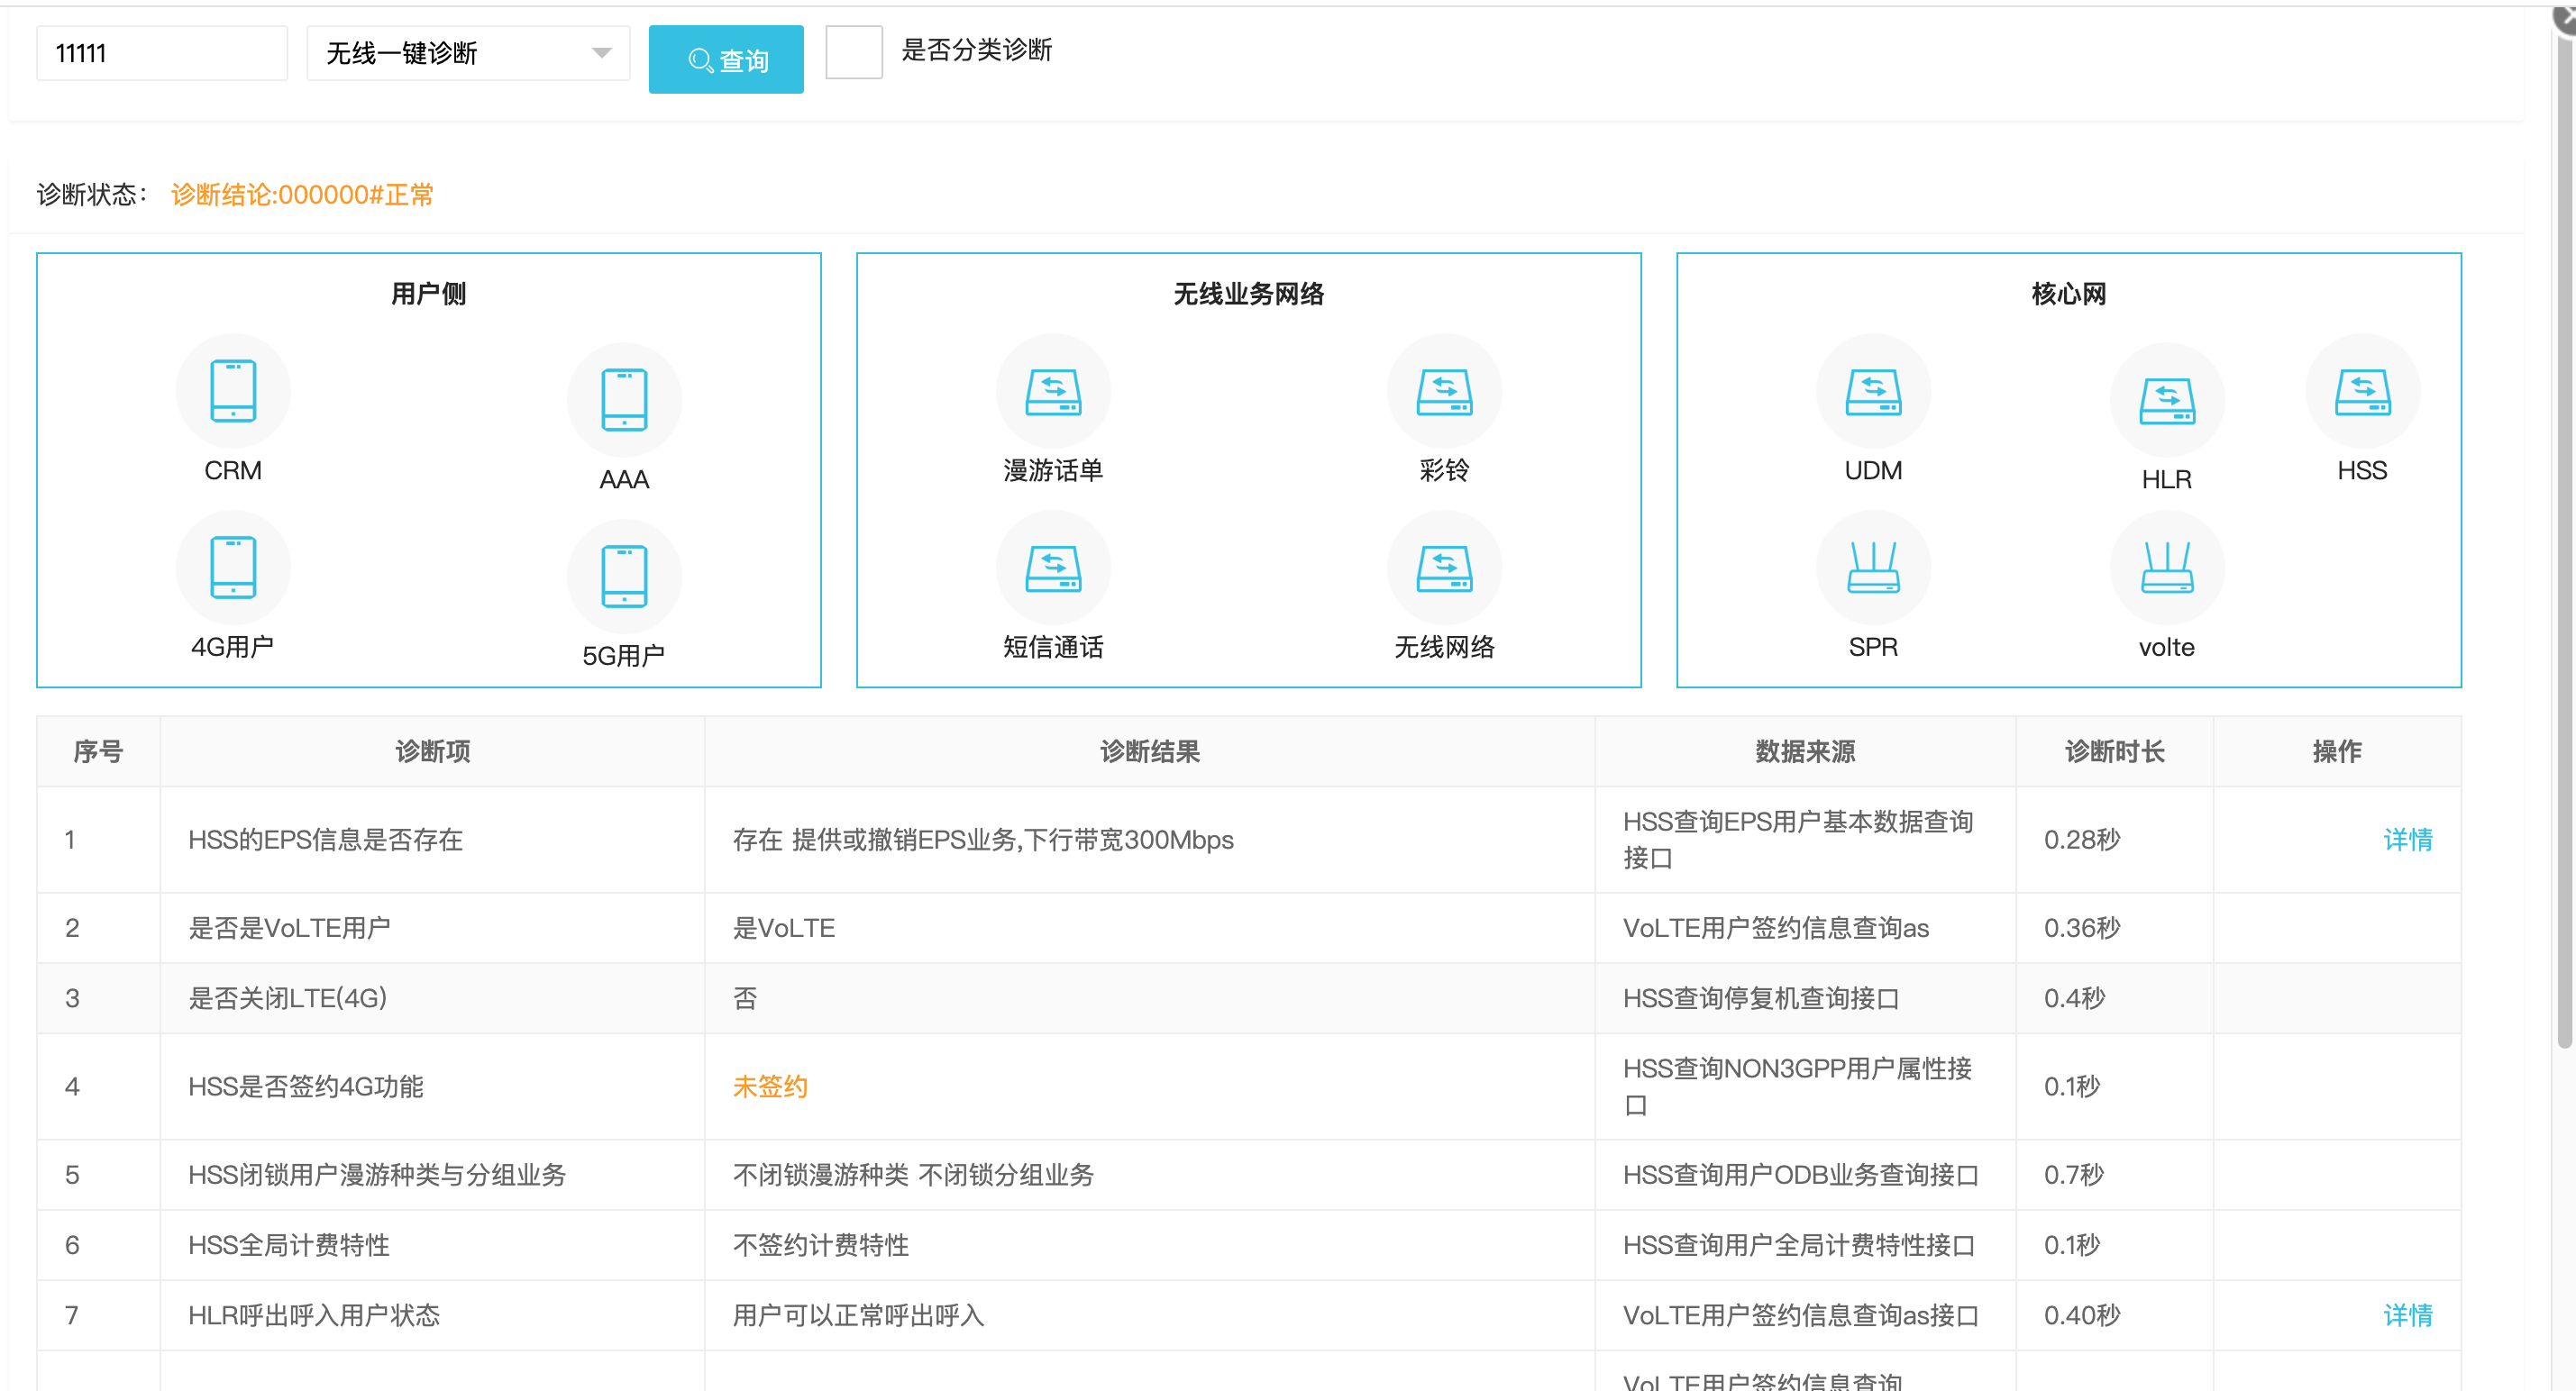This screenshot has width=2576, height=1391.
Task: Click the CRM device icon
Action: tap(233, 391)
